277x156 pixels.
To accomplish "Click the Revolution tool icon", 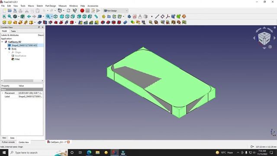I will [x=10, y=22].
